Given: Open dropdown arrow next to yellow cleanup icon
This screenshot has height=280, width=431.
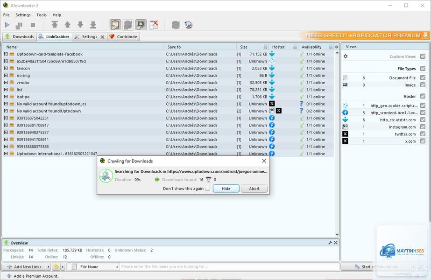Looking at the screenshot, I should tap(63, 266).
